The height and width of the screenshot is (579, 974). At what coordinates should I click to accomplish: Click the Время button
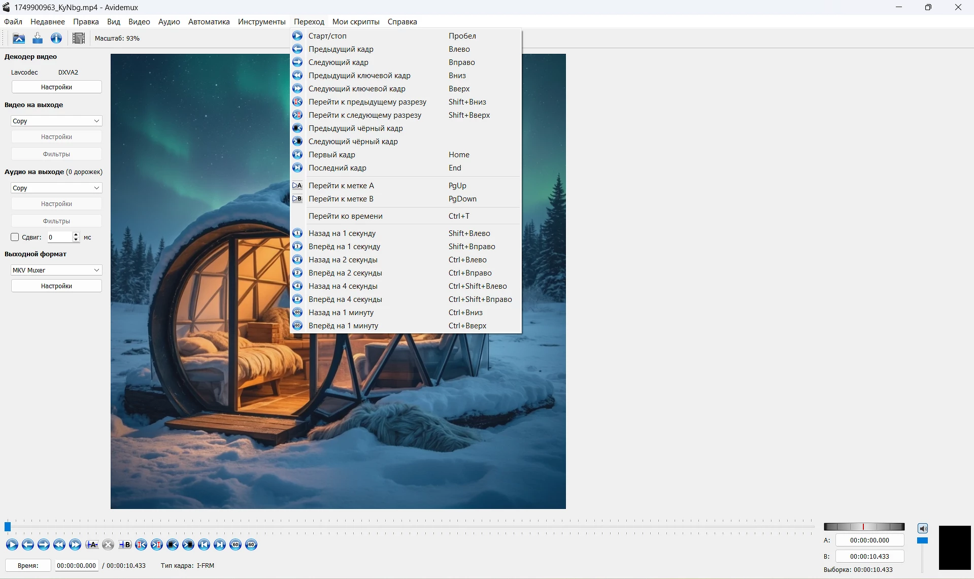coord(28,565)
